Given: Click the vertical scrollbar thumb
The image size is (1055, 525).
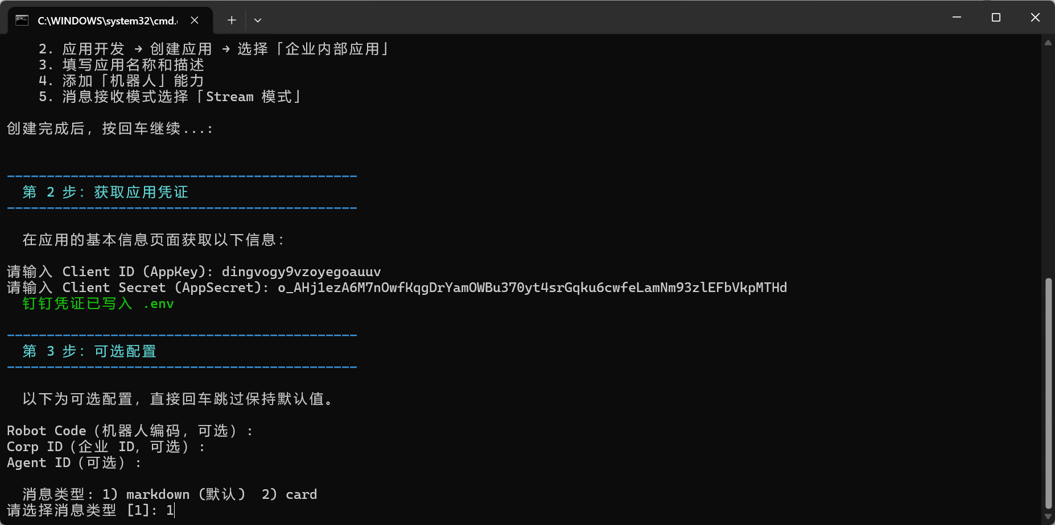Looking at the screenshot, I should point(1048,392).
